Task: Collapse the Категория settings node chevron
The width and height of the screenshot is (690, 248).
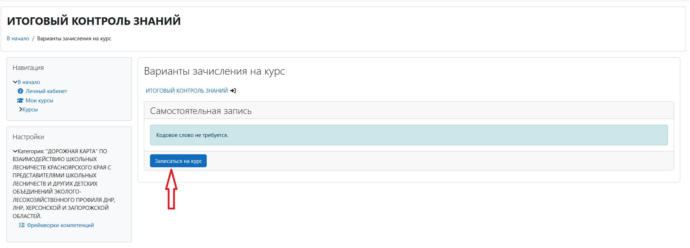Action: tap(15, 151)
